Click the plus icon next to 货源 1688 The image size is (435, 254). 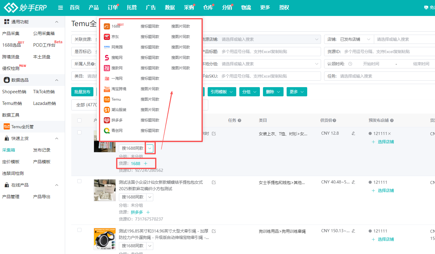point(146,164)
